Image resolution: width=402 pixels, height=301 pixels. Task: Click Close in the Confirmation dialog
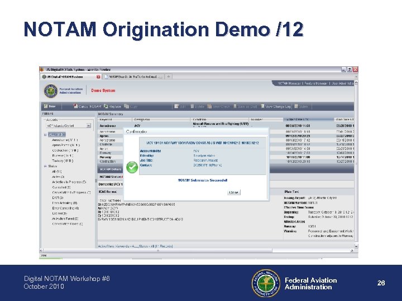[x=233, y=192]
